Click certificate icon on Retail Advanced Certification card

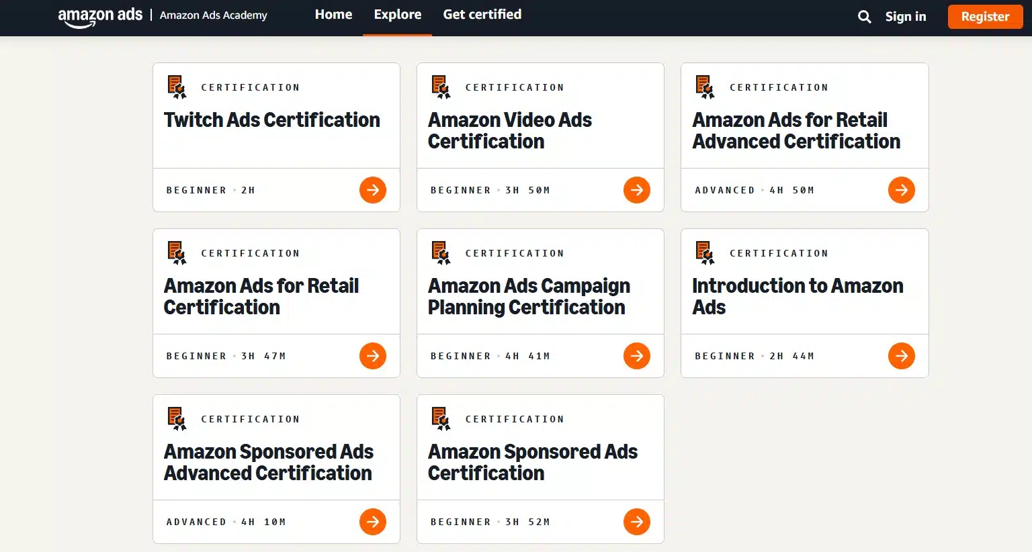pyautogui.click(x=705, y=87)
